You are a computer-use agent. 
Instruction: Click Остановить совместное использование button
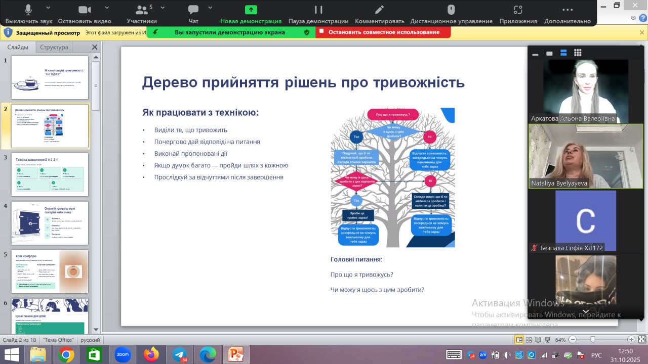tap(383, 32)
